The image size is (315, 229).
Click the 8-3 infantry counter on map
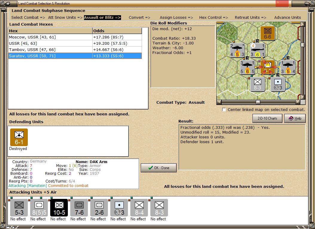tap(257, 84)
